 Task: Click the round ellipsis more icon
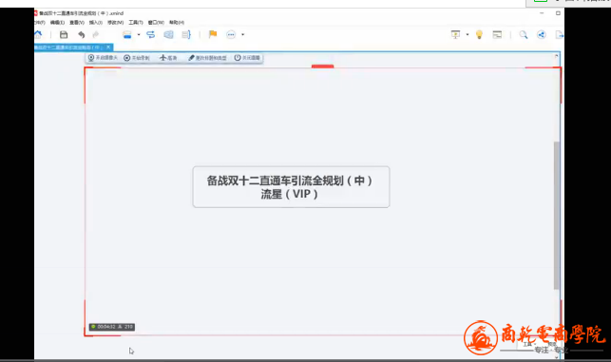pyautogui.click(x=231, y=35)
